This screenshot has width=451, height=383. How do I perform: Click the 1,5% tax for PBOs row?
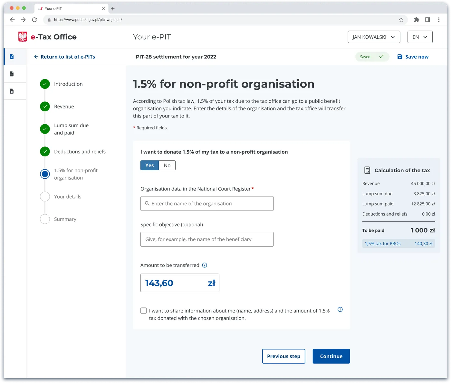(398, 244)
